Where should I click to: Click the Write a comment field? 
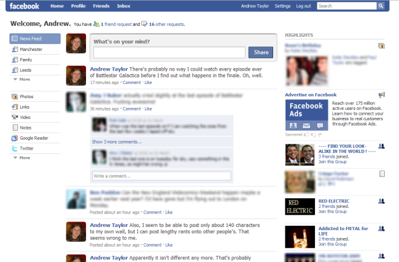tap(161, 176)
